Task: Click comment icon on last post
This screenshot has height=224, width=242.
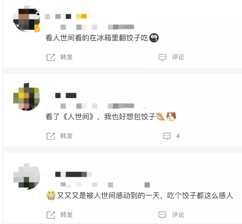Action: coord(162,215)
